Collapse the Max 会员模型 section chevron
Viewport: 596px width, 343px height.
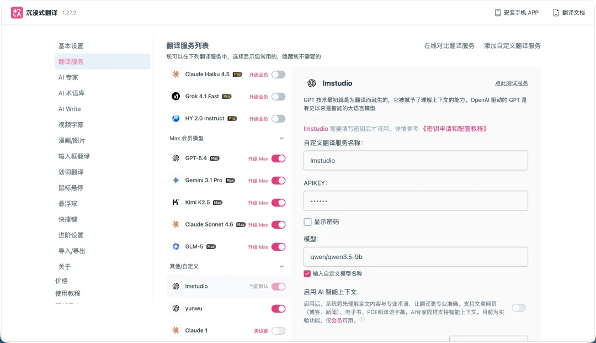[281, 138]
